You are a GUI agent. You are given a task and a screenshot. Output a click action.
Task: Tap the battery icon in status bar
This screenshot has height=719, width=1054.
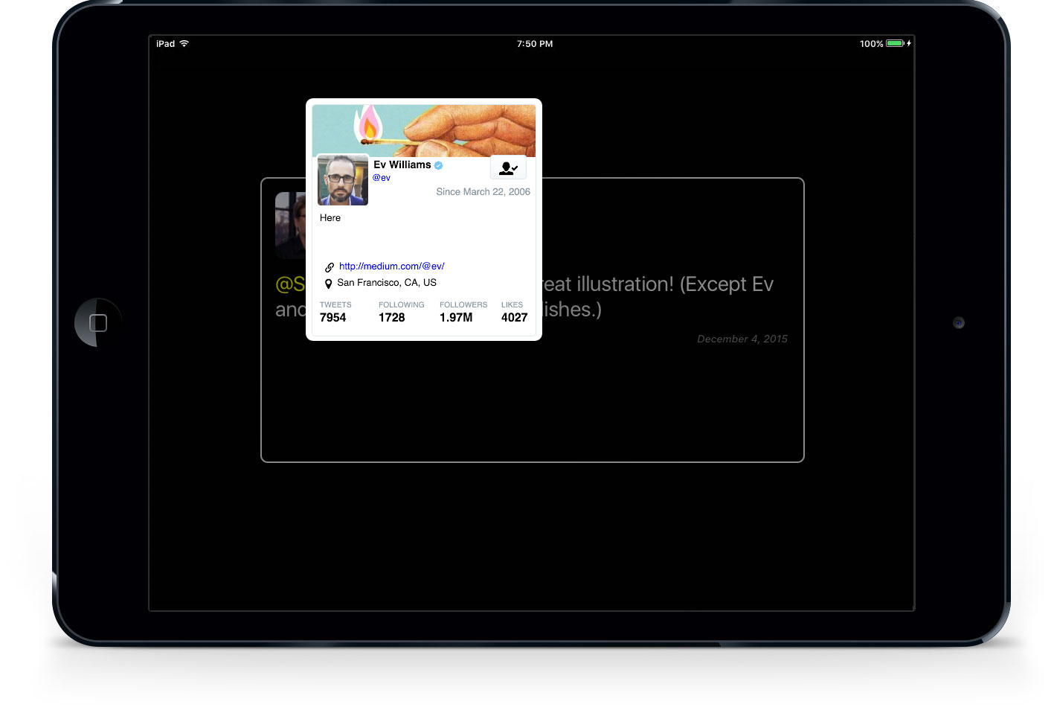(x=895, y=44)
